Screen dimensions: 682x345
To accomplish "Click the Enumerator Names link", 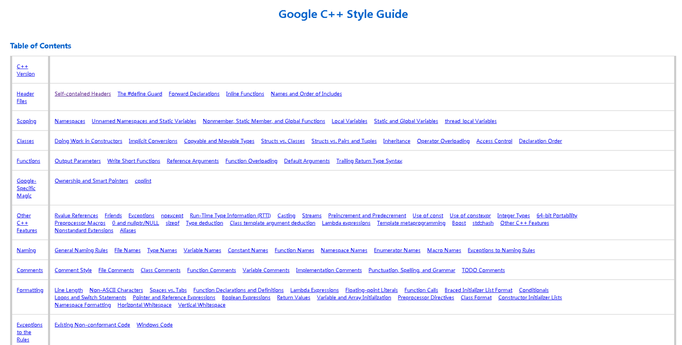I will coord(397,250).
